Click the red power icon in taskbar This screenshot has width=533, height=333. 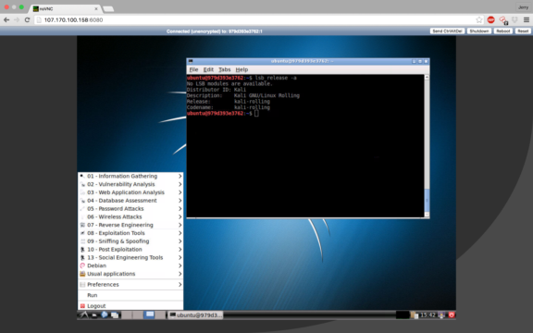pyautogui.click(x=452, y=315)
